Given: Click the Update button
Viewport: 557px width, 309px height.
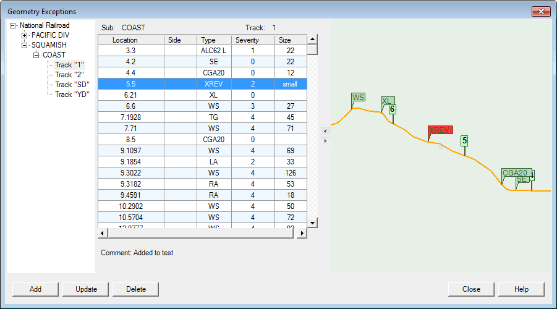Looking at the screenshot, I should [86, 289].
